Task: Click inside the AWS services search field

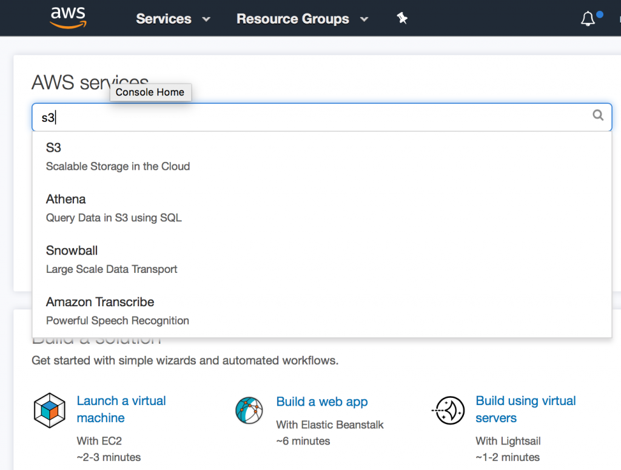Action: click(243, 116)
